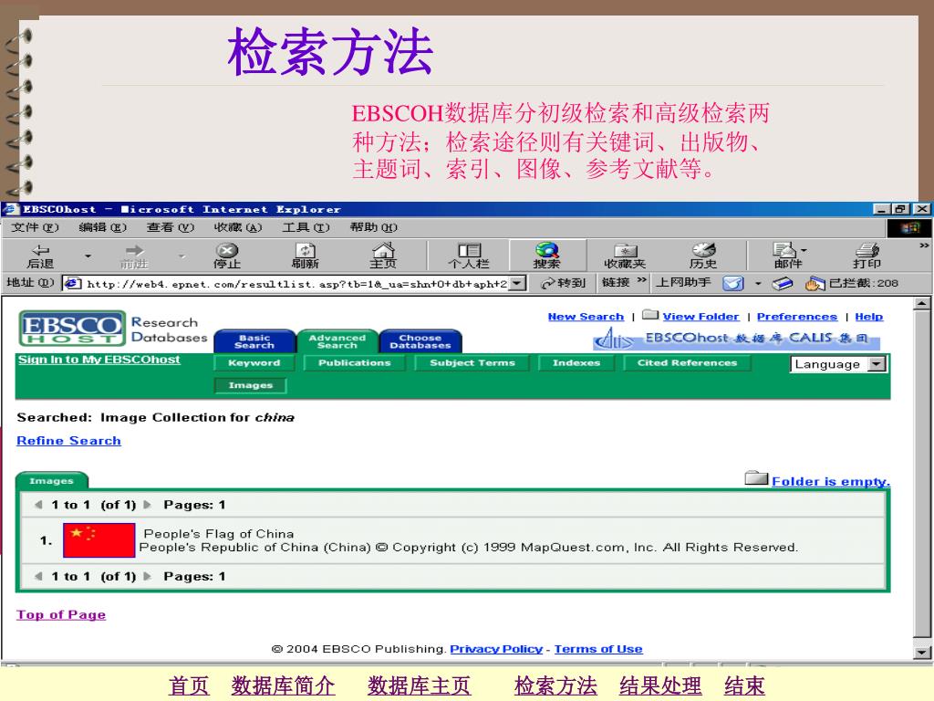Open the dropdown arrow after envelope icon
Viewport: 934px width, 701px height.
tap(758, 284)
